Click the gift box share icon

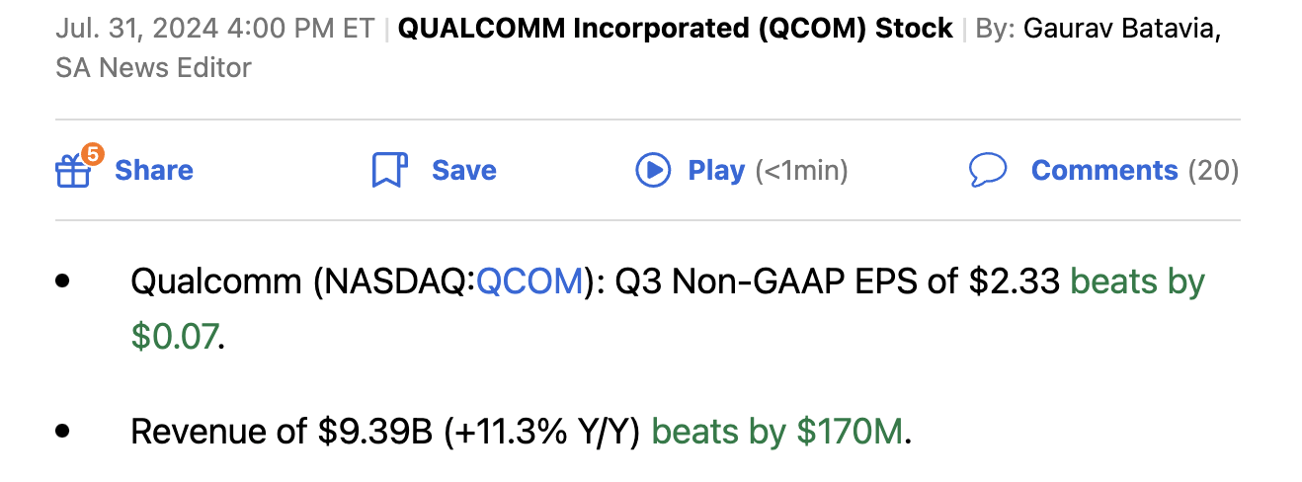tap(72, 172)
